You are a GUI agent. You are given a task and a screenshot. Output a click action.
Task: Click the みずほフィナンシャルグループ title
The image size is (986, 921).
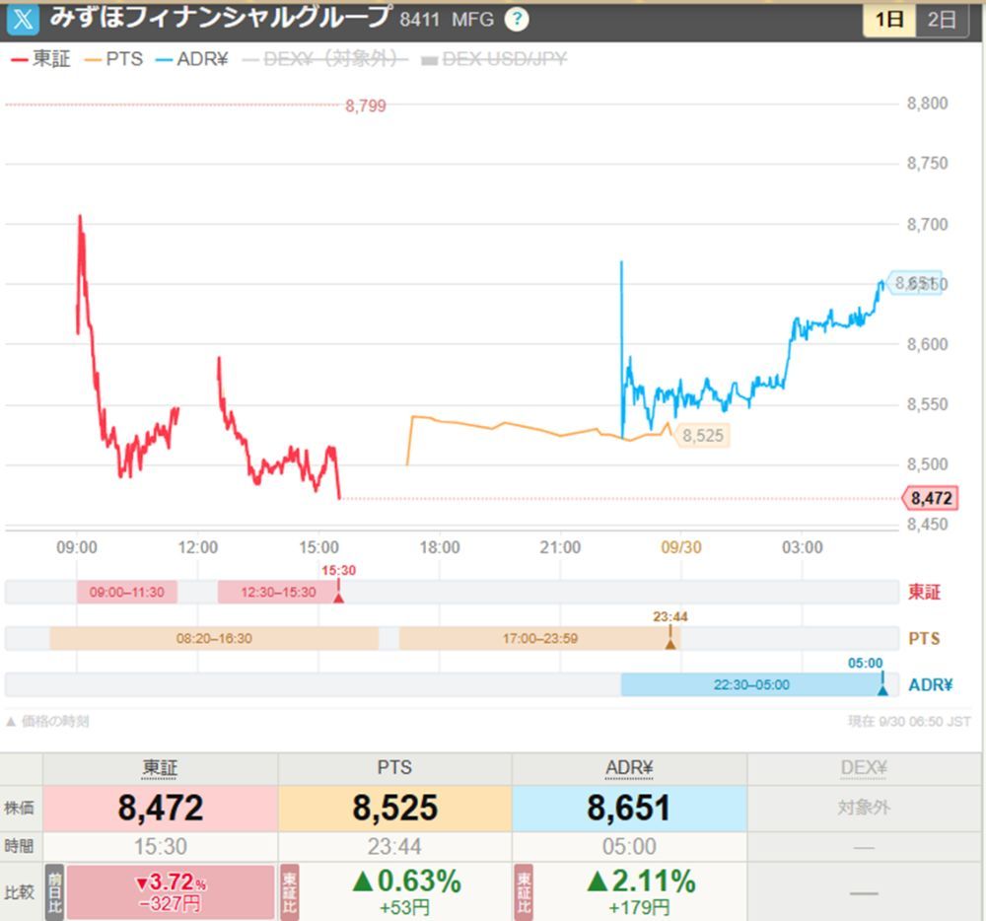221,18
